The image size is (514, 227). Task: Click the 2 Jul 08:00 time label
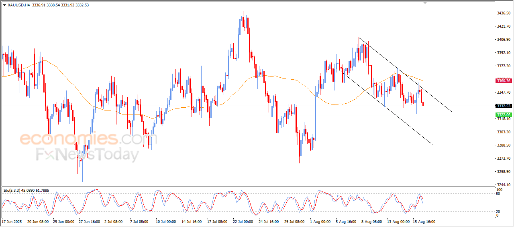(x=114, y=221)
